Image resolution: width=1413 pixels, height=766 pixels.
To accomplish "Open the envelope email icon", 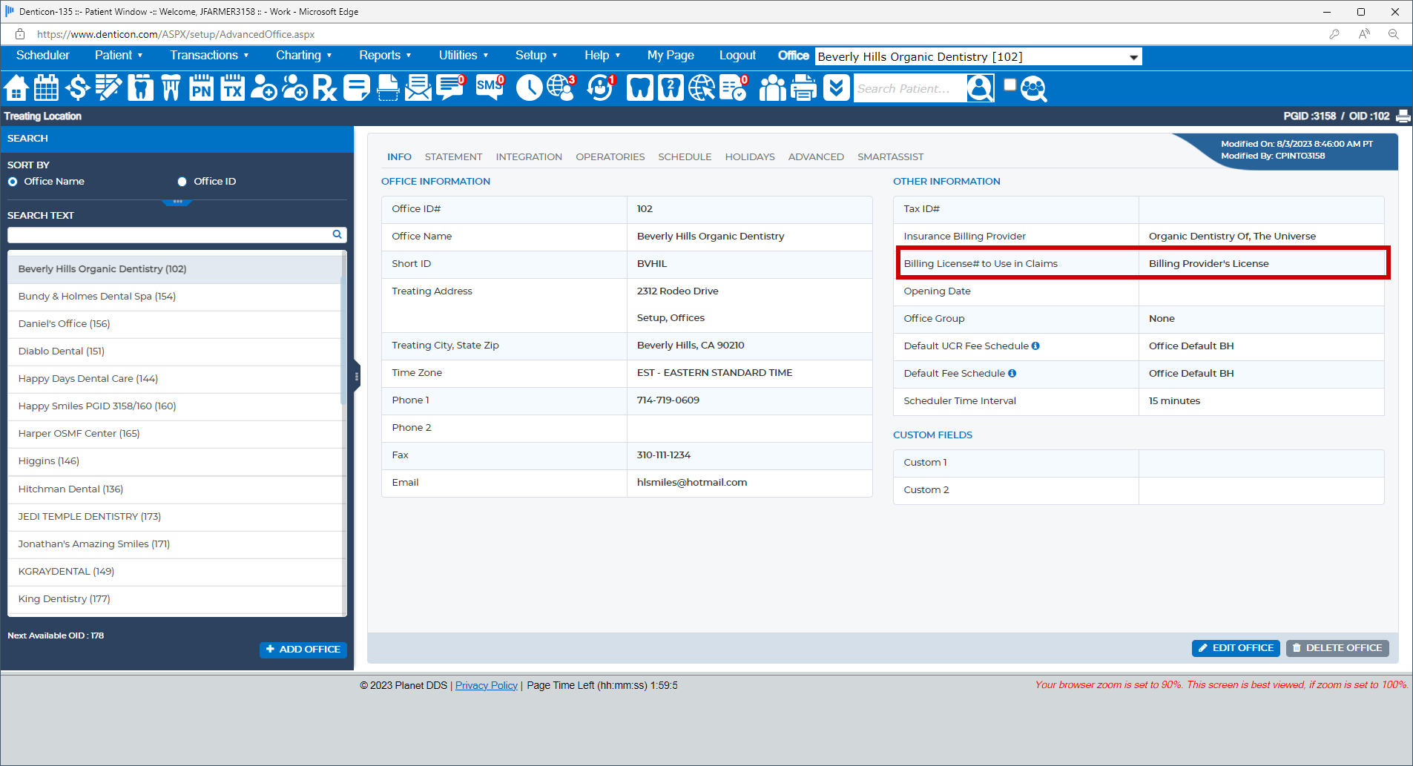I will click(418, 88).
